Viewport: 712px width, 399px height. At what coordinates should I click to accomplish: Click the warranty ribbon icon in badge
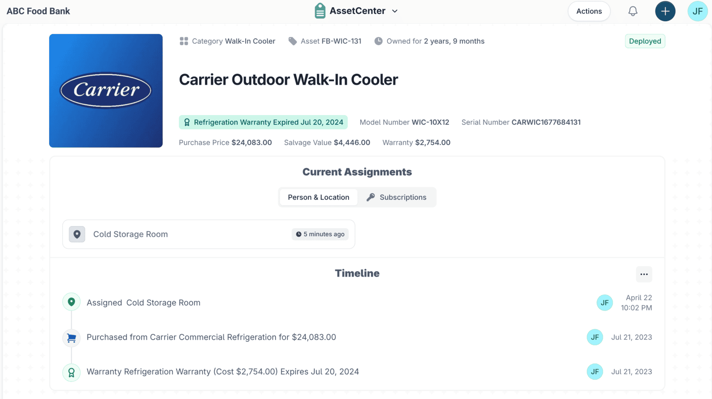pos(187,122)
